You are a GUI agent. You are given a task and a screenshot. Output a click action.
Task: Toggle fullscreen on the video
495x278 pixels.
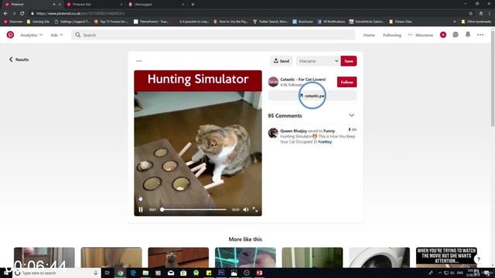click(x=255, y=209)
